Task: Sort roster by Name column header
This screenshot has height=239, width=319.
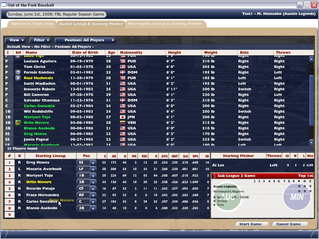Action: pyautogui.click(x=46, y=52)
